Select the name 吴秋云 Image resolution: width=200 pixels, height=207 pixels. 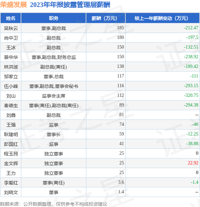pyautogui.click(x=11, y=28)
